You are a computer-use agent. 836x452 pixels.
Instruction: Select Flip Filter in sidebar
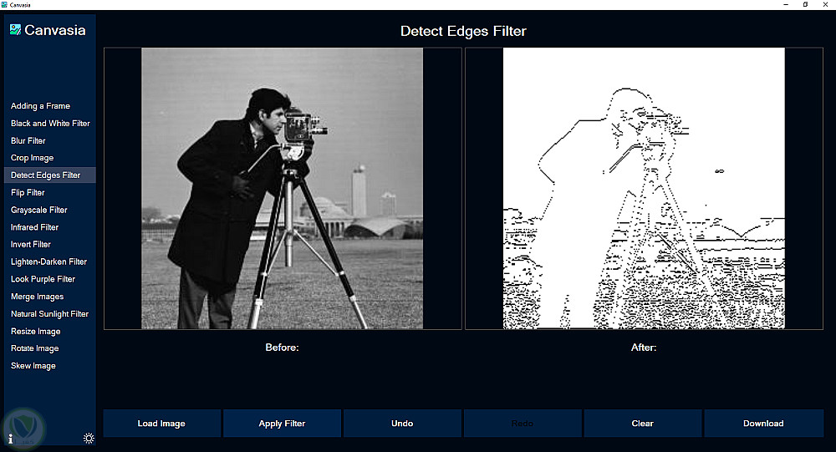pyautogui.click(x=28, y=192)
